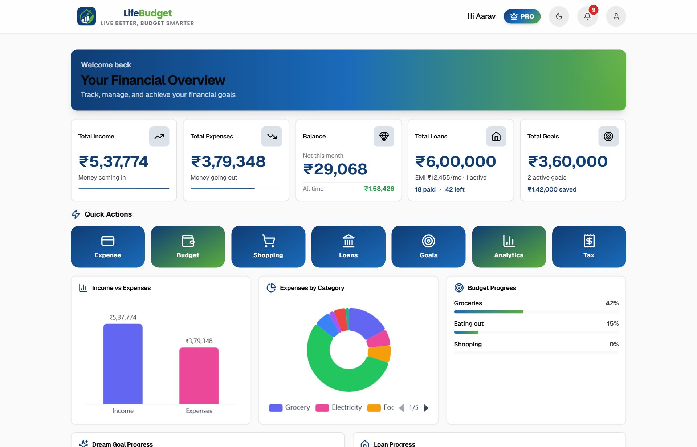Click the ₹1,58,426 all-time balance value
This screenshot has height=447, width=697.
coord(379,189)
